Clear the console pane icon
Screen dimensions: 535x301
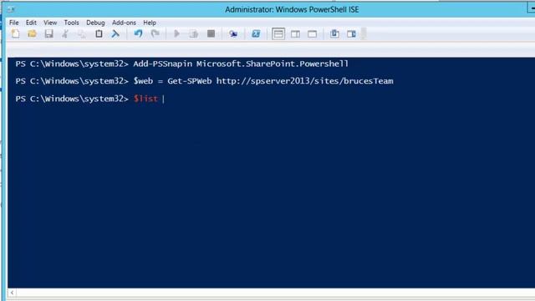click(115, 33)
